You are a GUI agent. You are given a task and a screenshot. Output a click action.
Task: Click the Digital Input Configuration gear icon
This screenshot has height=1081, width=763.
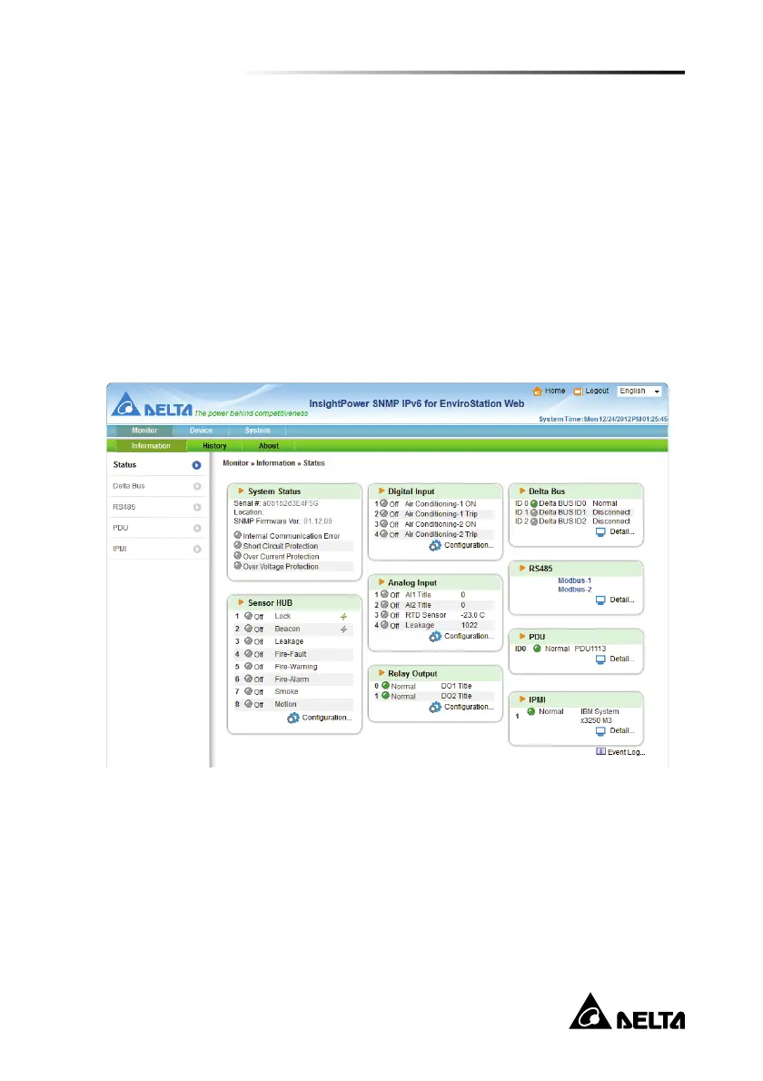point(435,545)
